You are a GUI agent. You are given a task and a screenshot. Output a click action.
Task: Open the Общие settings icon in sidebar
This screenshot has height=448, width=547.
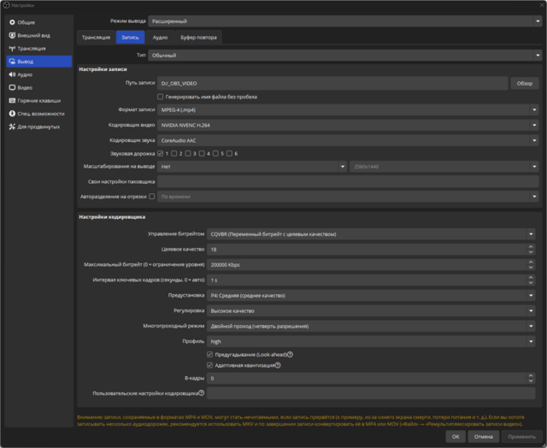(x=11, y=23)
